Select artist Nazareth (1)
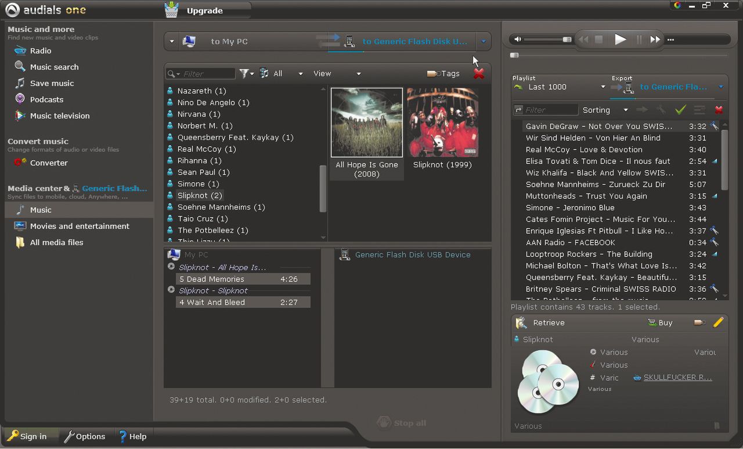Screen dimensions: 743x449 pos(201,91)
